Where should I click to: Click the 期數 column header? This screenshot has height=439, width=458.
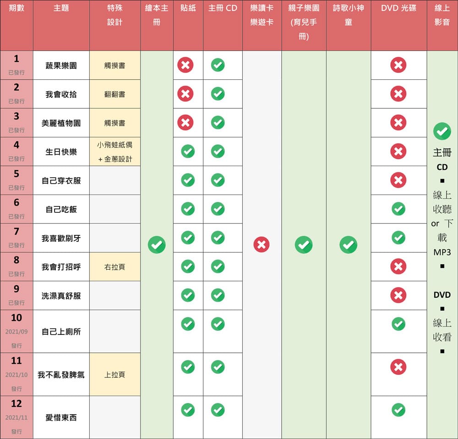click(16, 25)
